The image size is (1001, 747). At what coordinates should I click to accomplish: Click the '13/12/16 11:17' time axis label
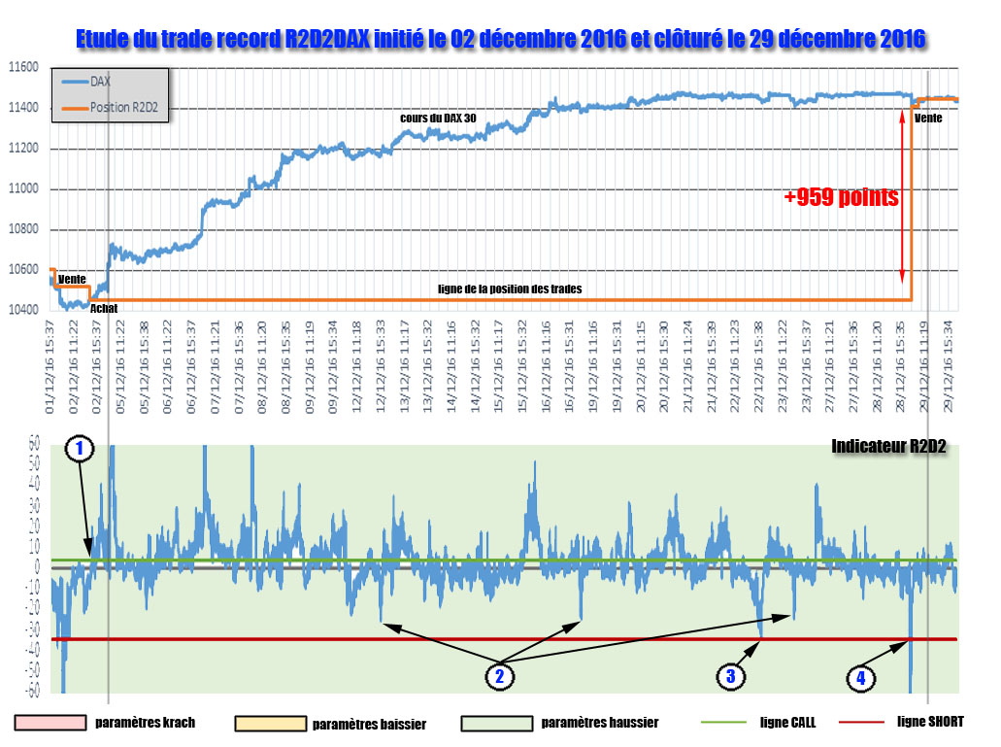[404, 367]
